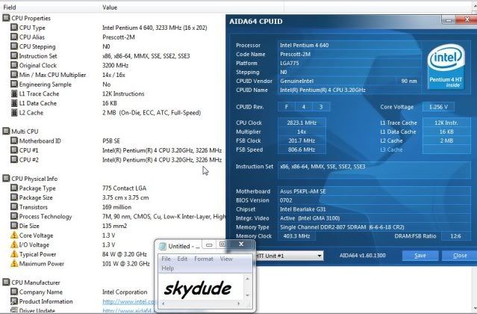Open the www.intel.com product information link
477x314 pixels.
pyautogui.click(x=128, y=301)
